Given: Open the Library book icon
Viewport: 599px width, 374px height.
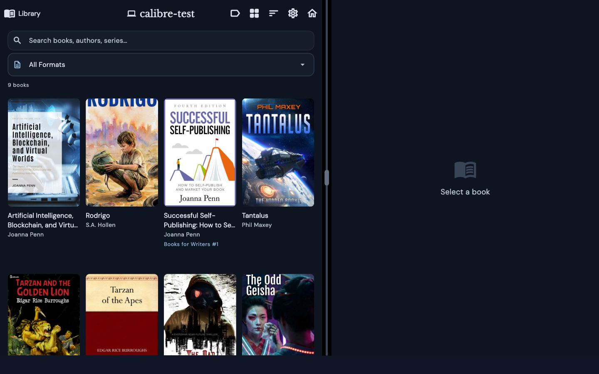Looking at the screenshot, I should (x=10, y=13).
